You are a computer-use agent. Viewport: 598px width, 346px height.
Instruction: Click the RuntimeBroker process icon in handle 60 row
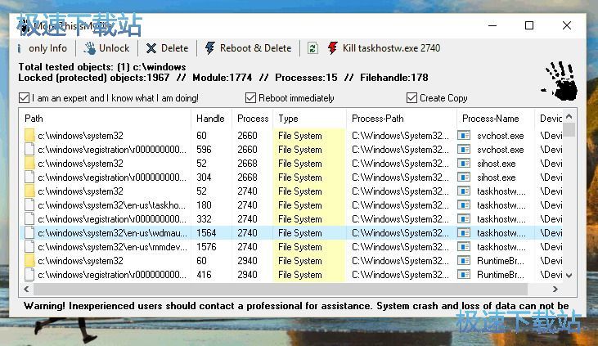pyautogui.click(x=464, y=261)
